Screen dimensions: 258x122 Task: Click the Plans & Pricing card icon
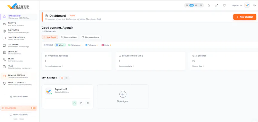[x=5, y=76]
